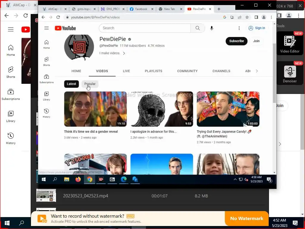Select the Popular filter chip
Viewport: 305px width, 229px height.
click(x=90, y=84)
